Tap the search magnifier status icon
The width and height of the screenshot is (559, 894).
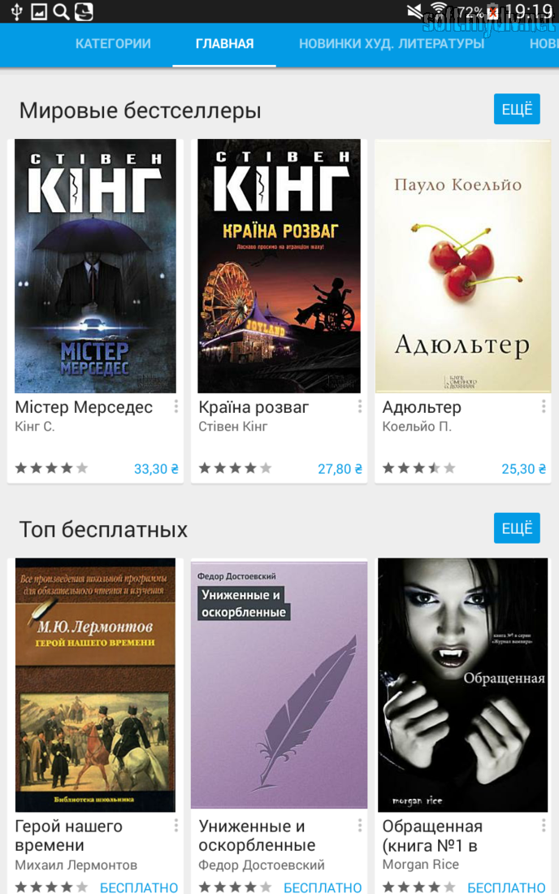coord(61,11)
